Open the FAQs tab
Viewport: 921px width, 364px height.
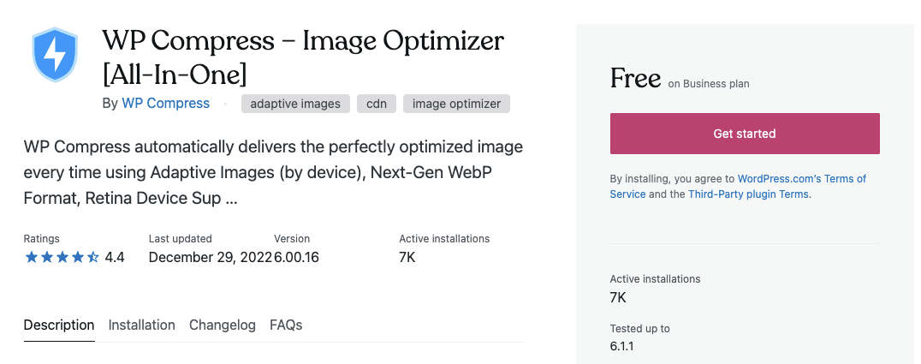[x=286, y=325]
